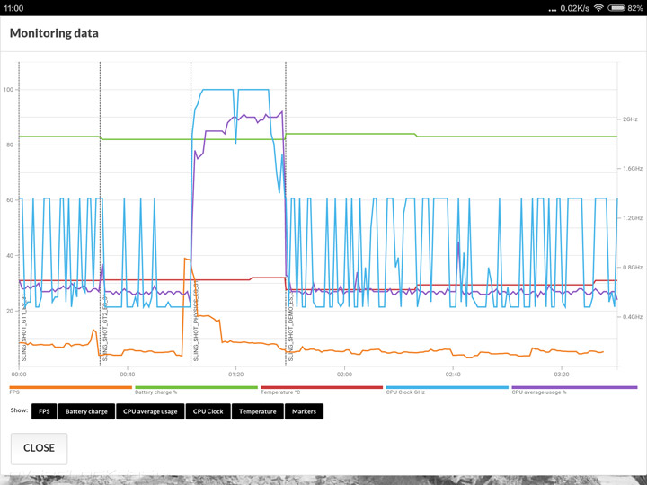Tap the 40 left axis label
The width and height of the screenshot is (647, 485).
(x=10, y=256)
